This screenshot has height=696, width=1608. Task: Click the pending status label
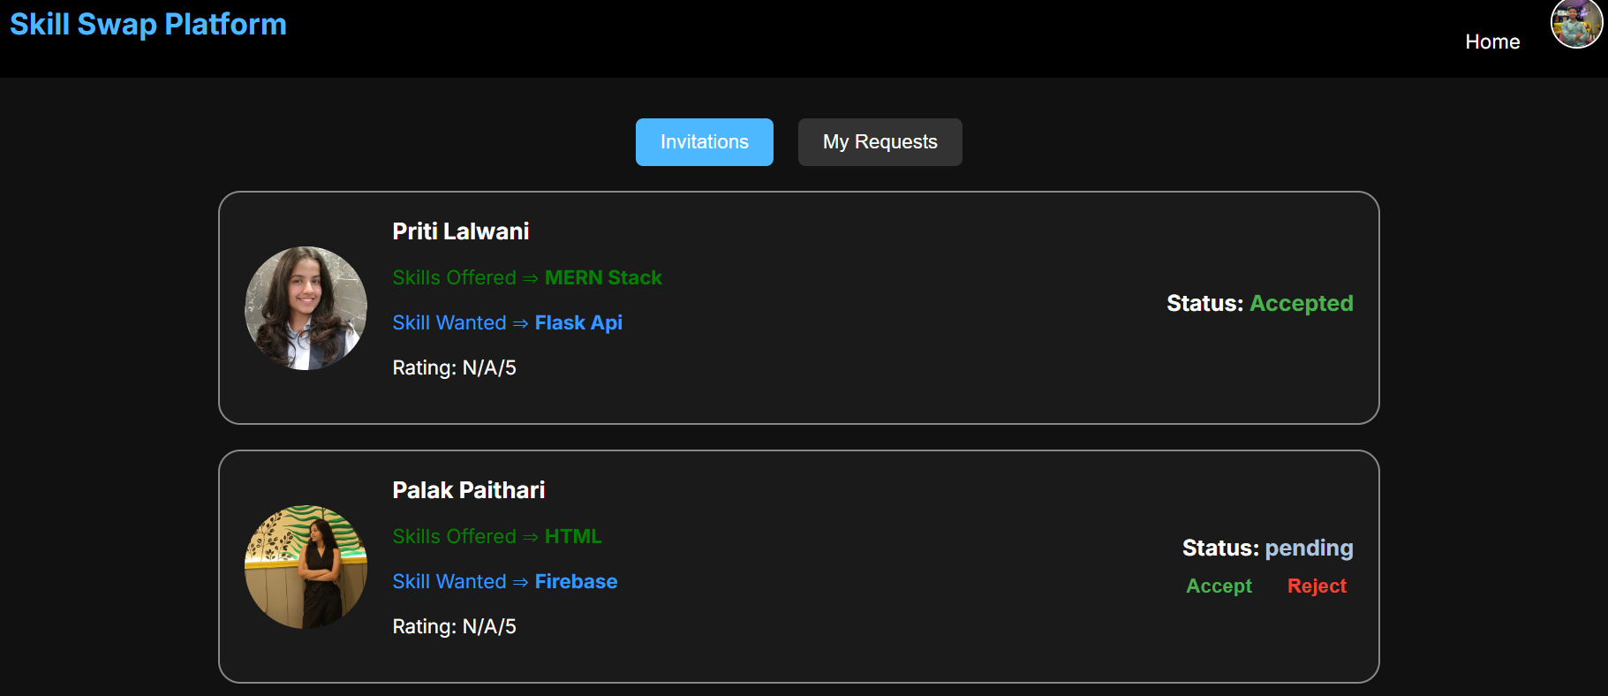(x=1309, y=548)
